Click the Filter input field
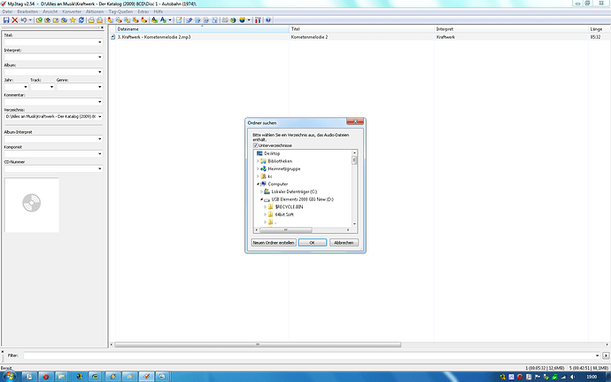Image resolution: width=611 pixels, height=382 pixels. pos(312,355)
